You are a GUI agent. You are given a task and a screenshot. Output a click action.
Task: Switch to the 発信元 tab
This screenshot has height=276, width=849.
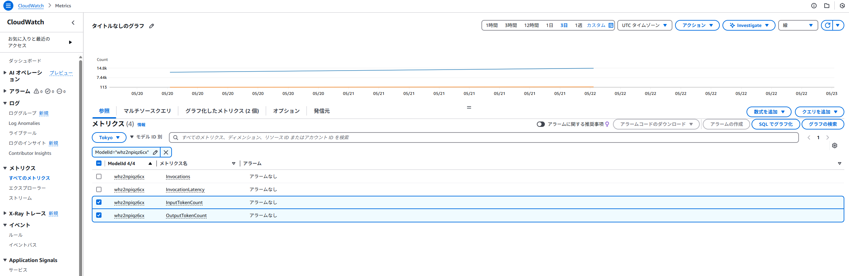point(322,111)
